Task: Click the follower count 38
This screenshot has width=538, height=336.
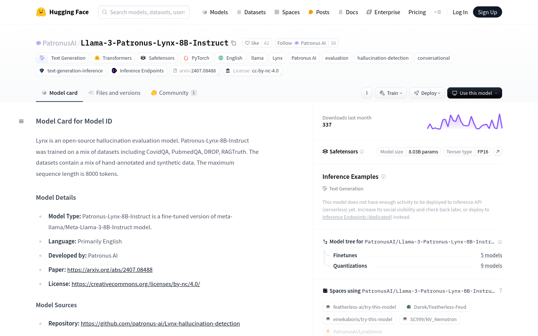Action: [x=333, y=43]
